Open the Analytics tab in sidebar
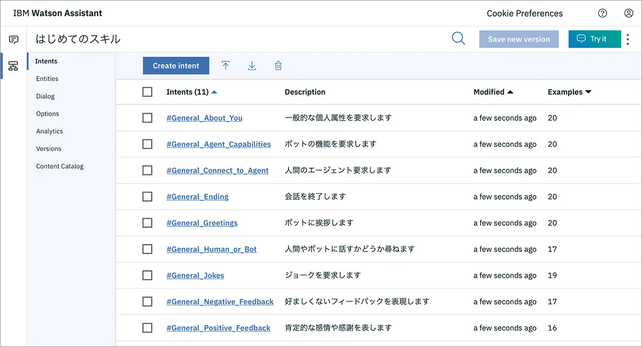Image resolution: width=642 pixels, height=347 pixels. click(x=50, y=131)
